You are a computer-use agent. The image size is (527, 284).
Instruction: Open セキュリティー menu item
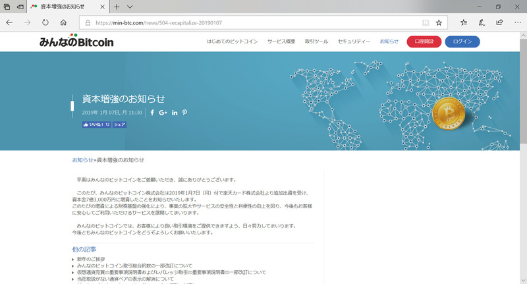point(354,42)
